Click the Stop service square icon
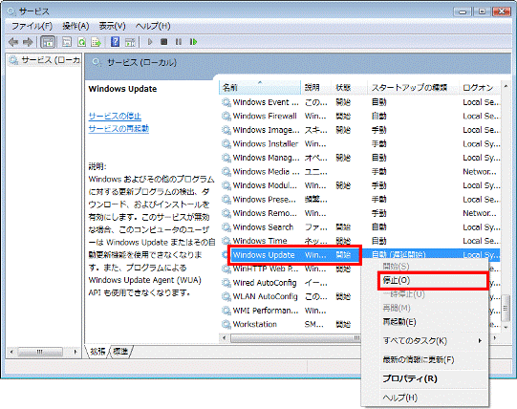 163,42
